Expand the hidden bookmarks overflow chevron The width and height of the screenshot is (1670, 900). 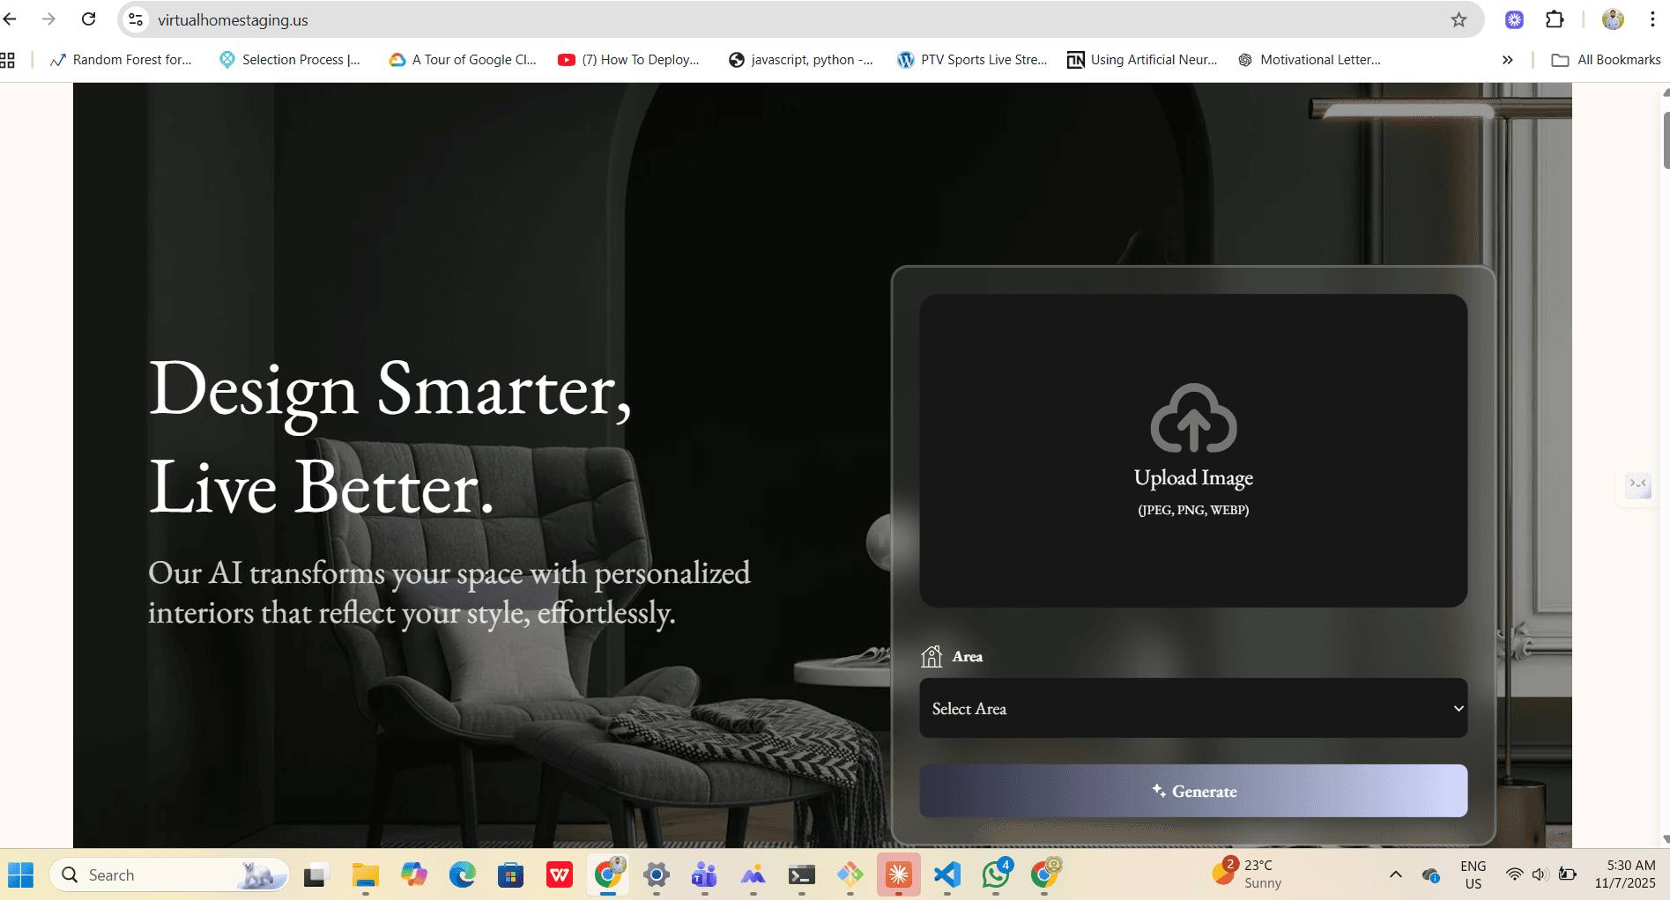tap(1507, 60)
